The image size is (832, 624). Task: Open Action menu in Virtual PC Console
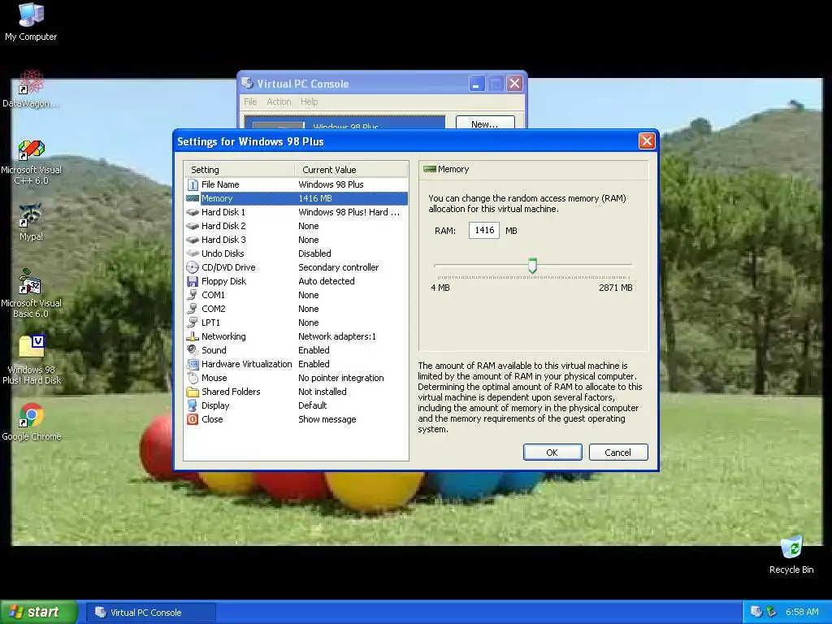pyautogui.click(x=279, y=102)
